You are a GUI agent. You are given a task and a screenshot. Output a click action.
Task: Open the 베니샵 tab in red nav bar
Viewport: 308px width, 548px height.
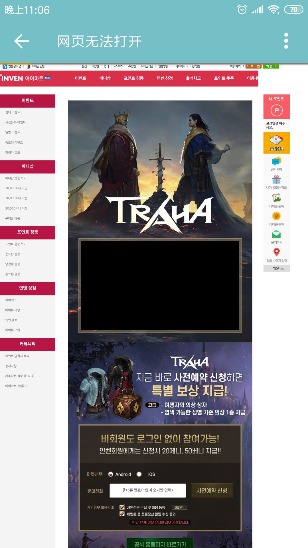(x=105, y=78)
